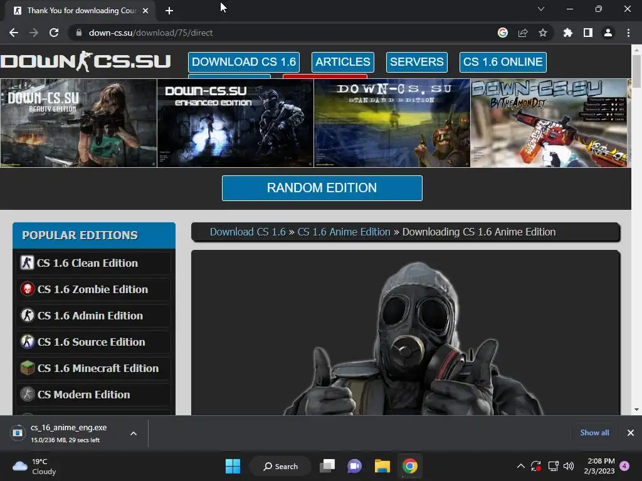The height and width of the screenshot is (481, 642).
Task: Open CS 1.6 Minecraft Edition link
Action: 93,368
